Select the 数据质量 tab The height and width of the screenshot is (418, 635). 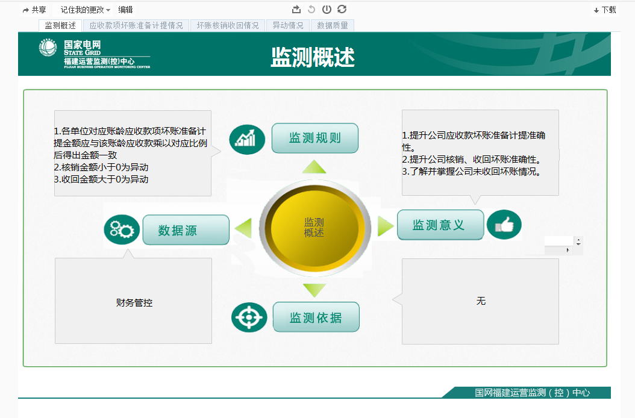(333, 25)
